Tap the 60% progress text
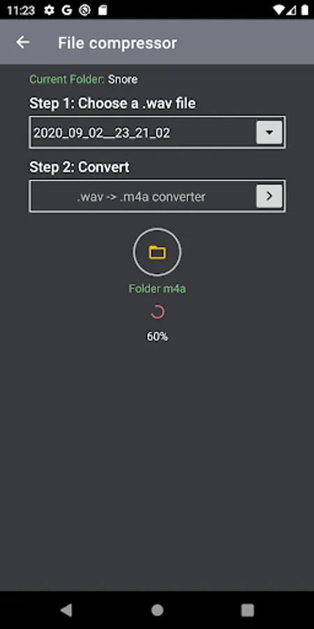Screen dimensions: 314x629 [157, 336]
